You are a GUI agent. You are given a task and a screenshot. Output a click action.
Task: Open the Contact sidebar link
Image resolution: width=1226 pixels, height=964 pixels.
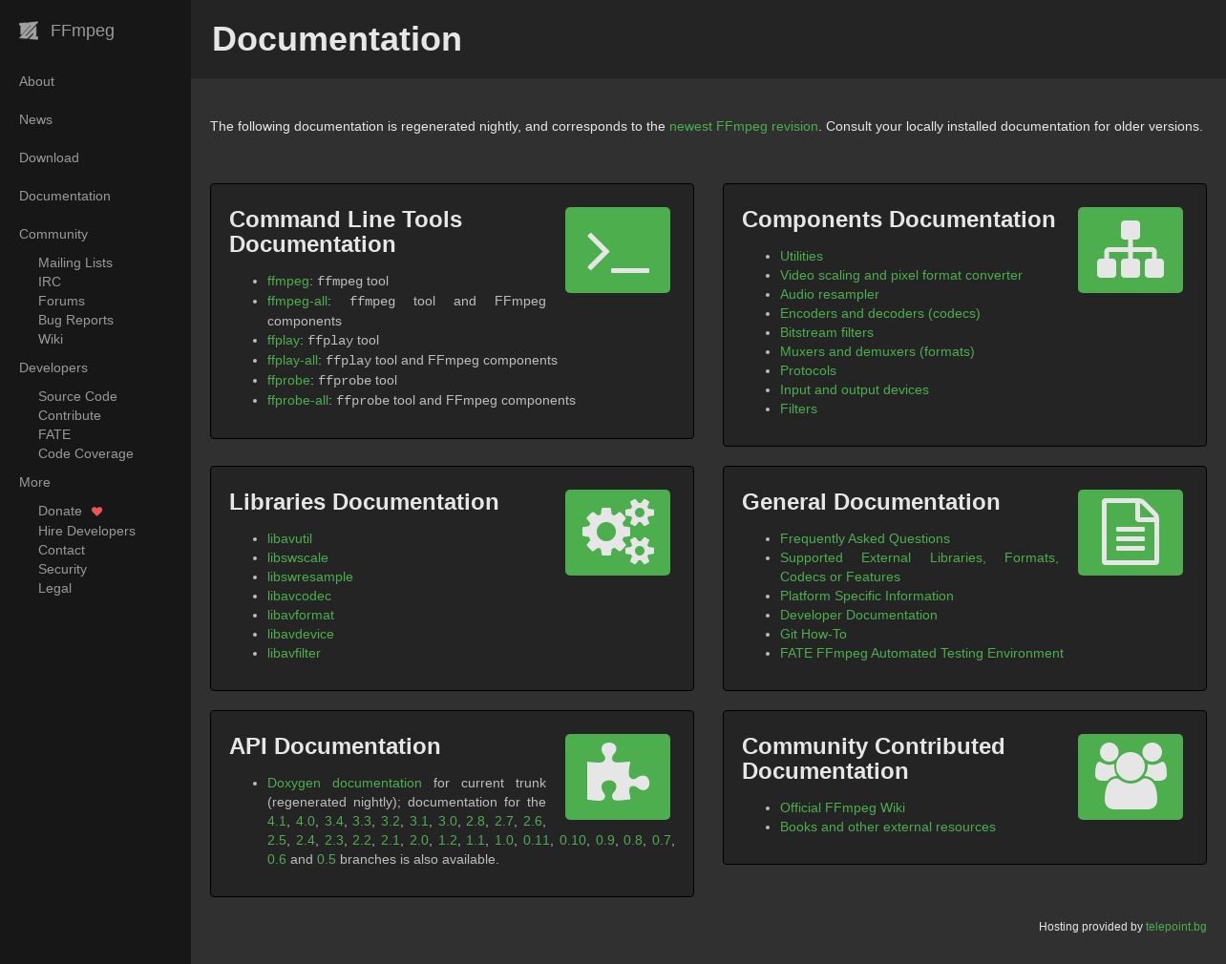point(61,550)
